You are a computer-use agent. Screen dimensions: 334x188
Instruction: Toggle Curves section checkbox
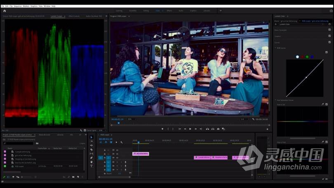329,42
